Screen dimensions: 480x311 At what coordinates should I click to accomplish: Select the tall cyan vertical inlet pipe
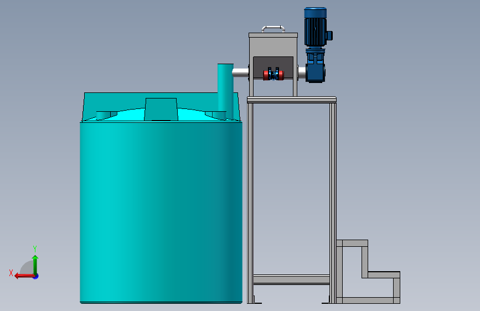point(226,91)
